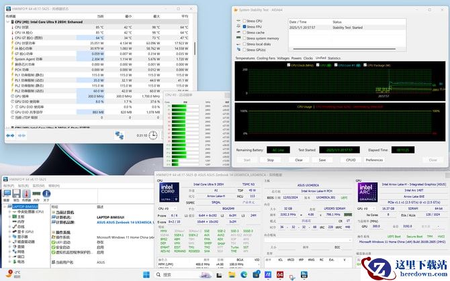This screenshot has height=281, width=450.
Task: Open the weather widget showing -2°C
Action: click(13, 274)
